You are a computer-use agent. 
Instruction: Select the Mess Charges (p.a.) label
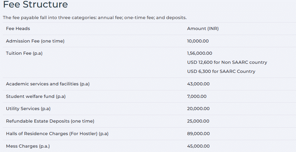point(28,146)
